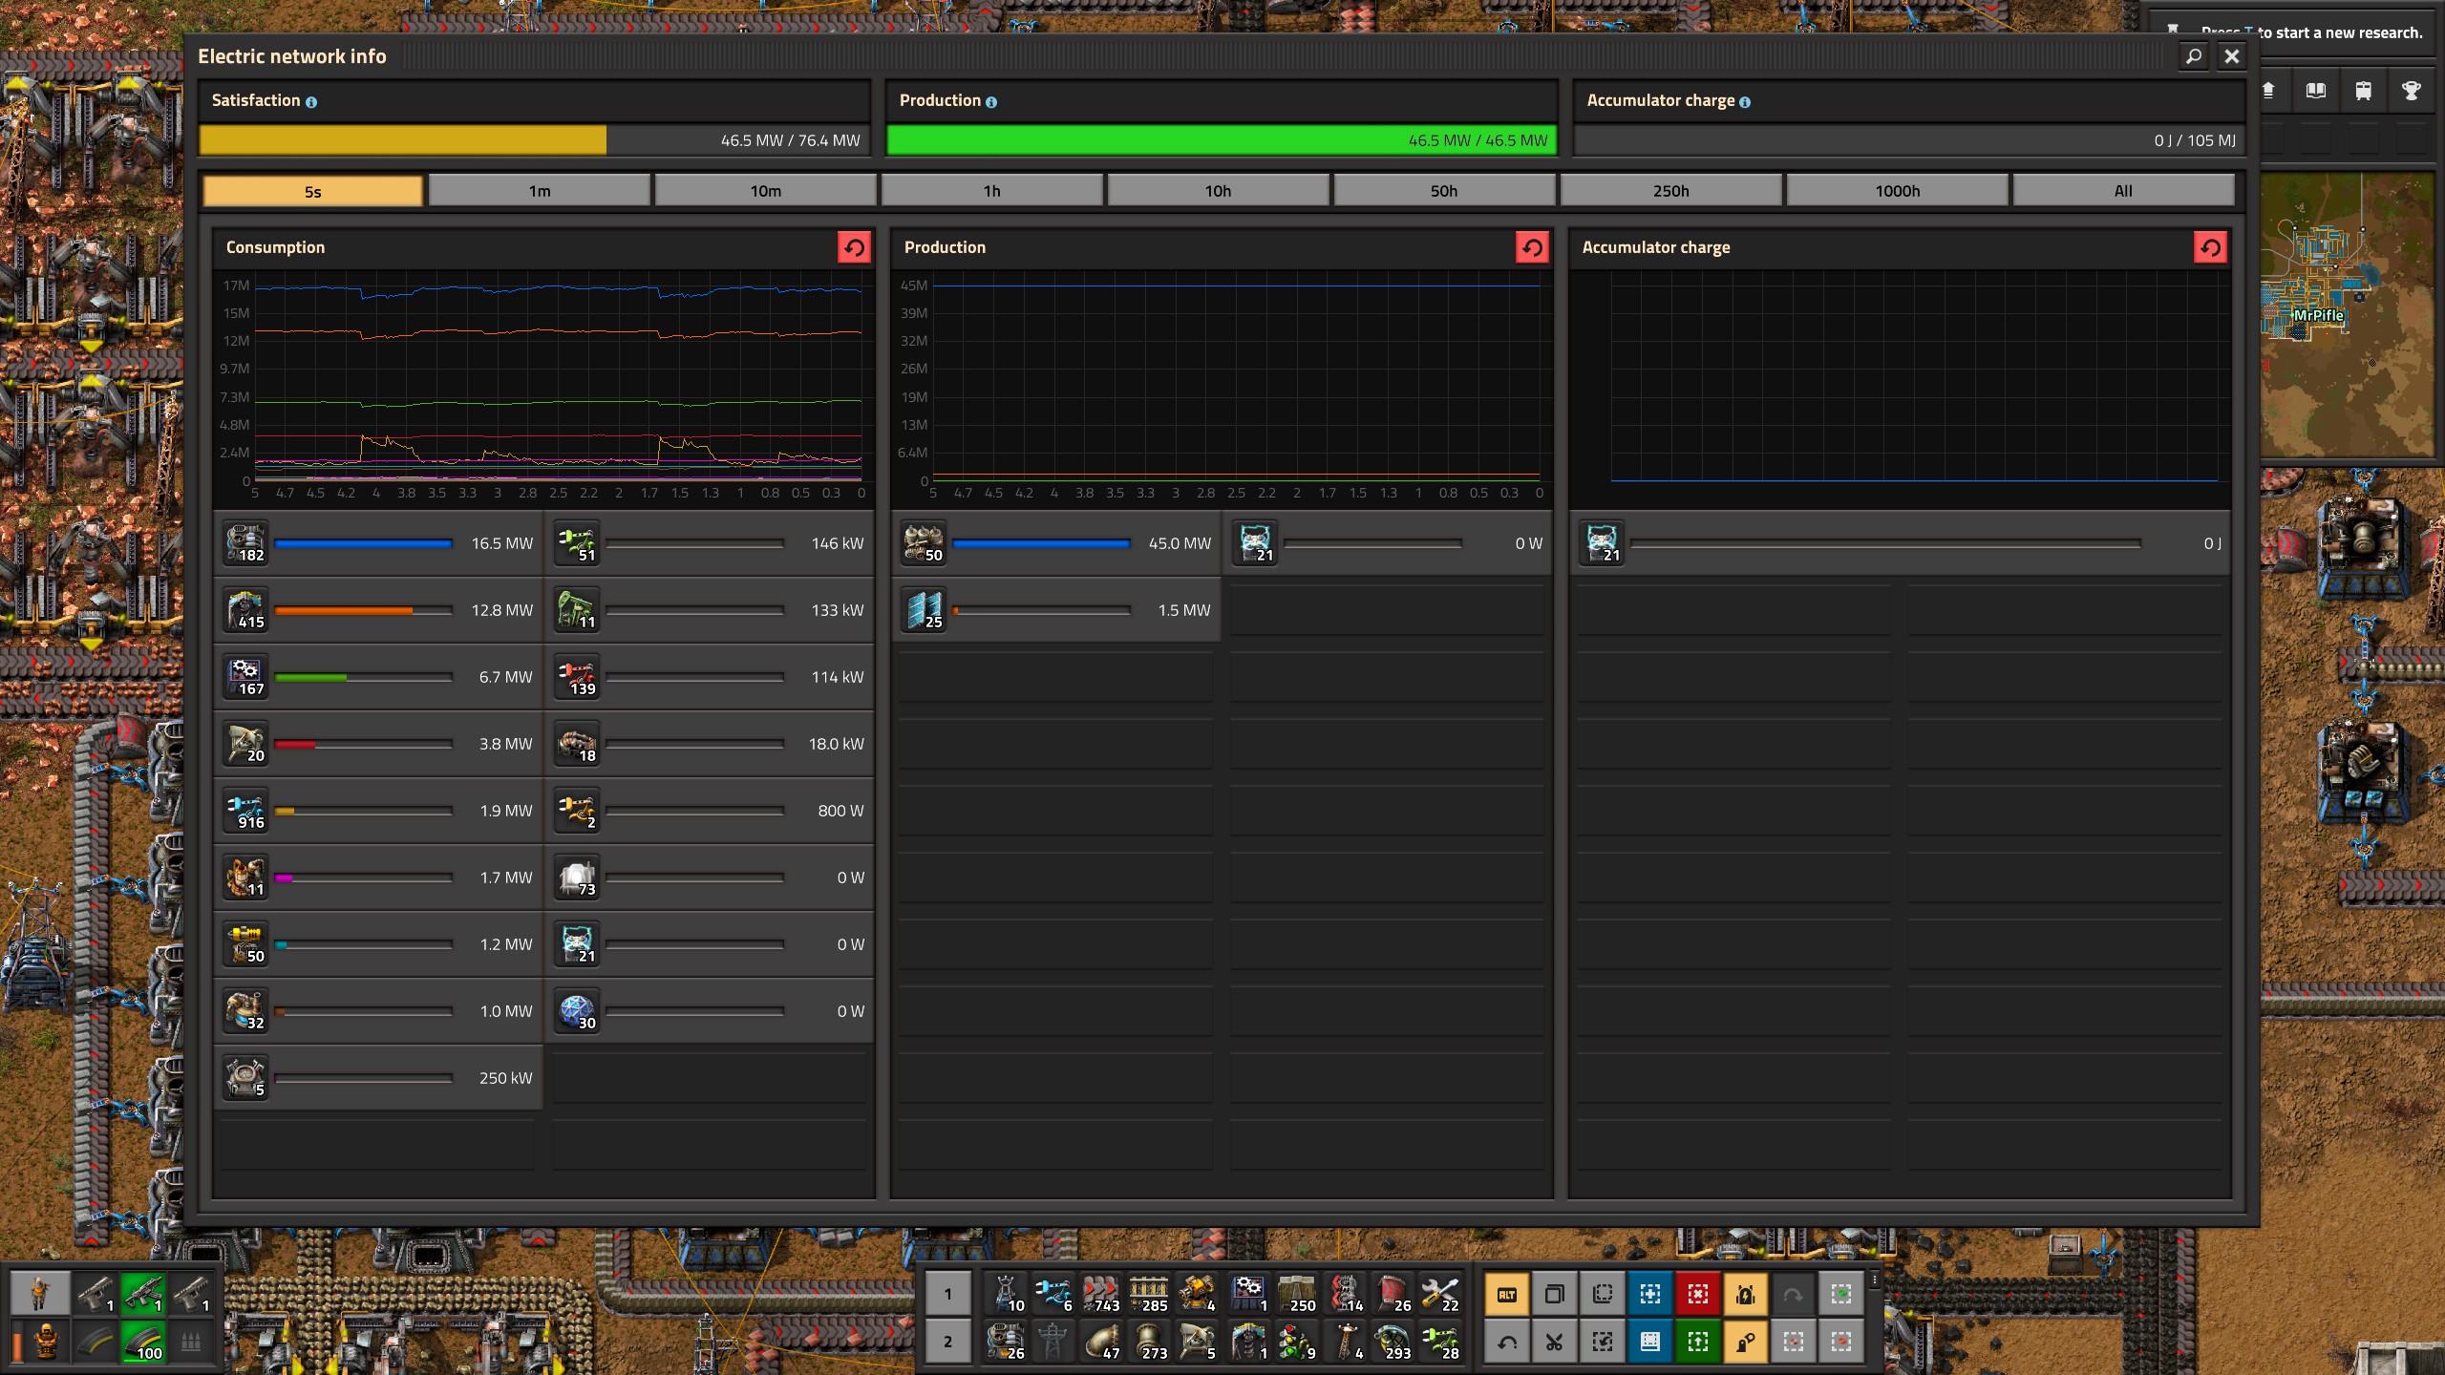Open the trophy achievements icon

pyautogui.click(x=2411, y=91)
